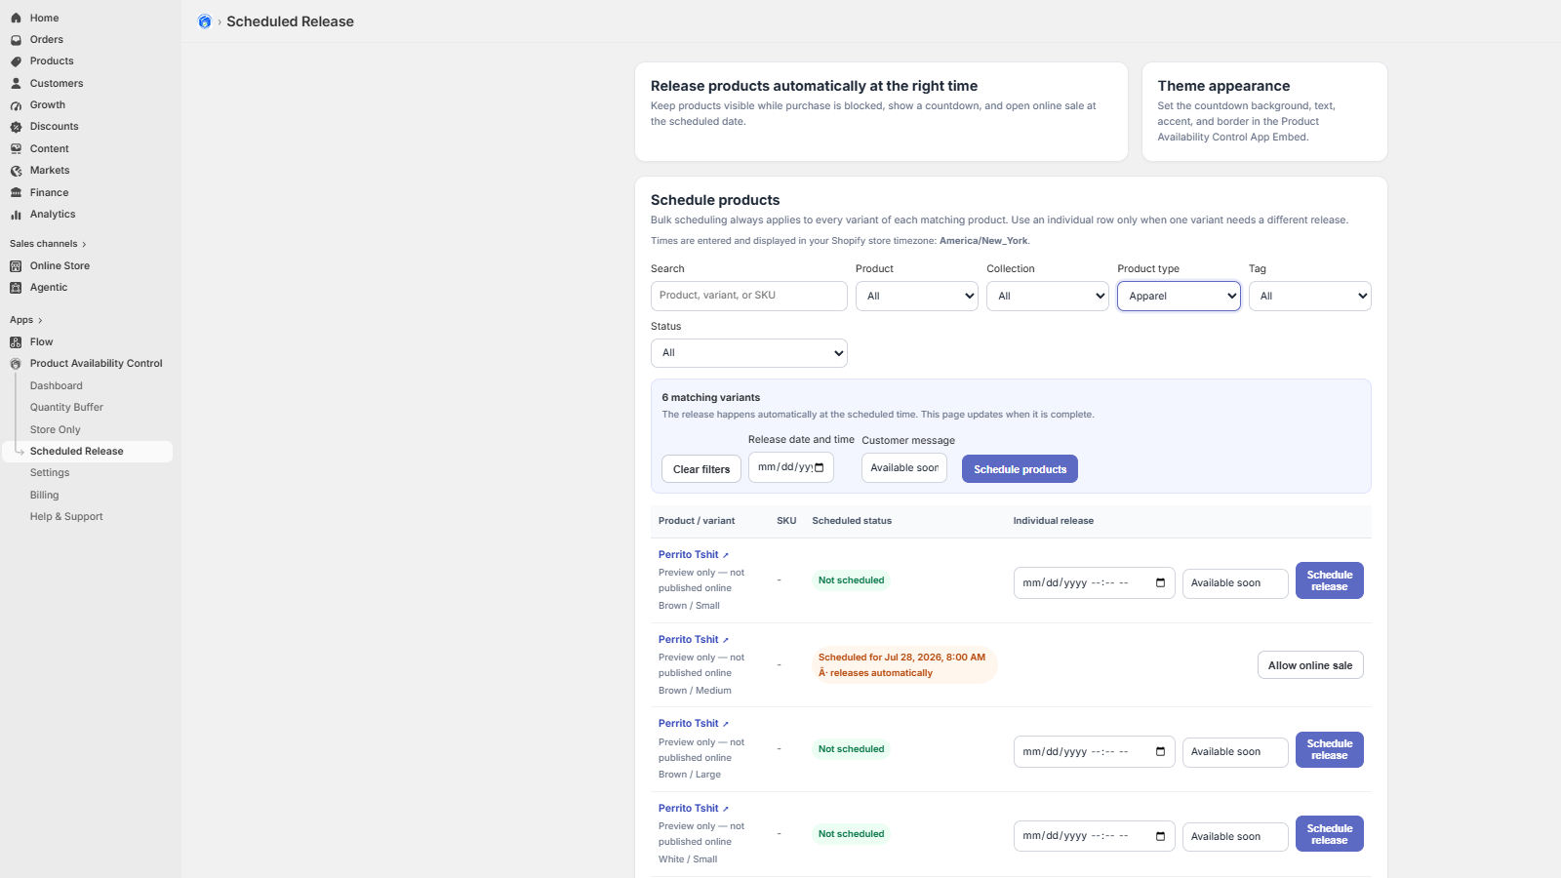Edit the Available soon message for Brown / Small
Viewport: 1561px width, 878px height.
[1235, 583]
